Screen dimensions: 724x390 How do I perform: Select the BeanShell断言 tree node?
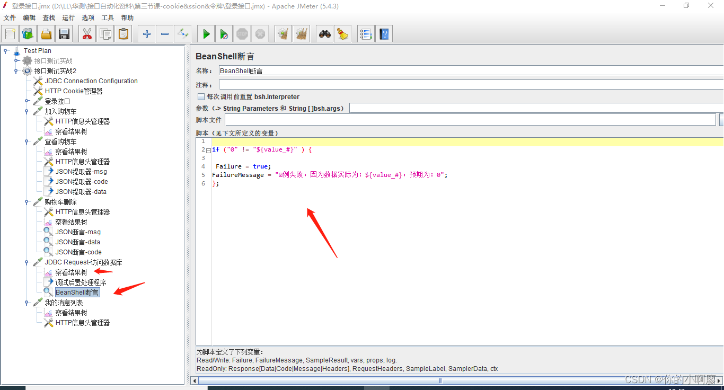click(77, 292)
